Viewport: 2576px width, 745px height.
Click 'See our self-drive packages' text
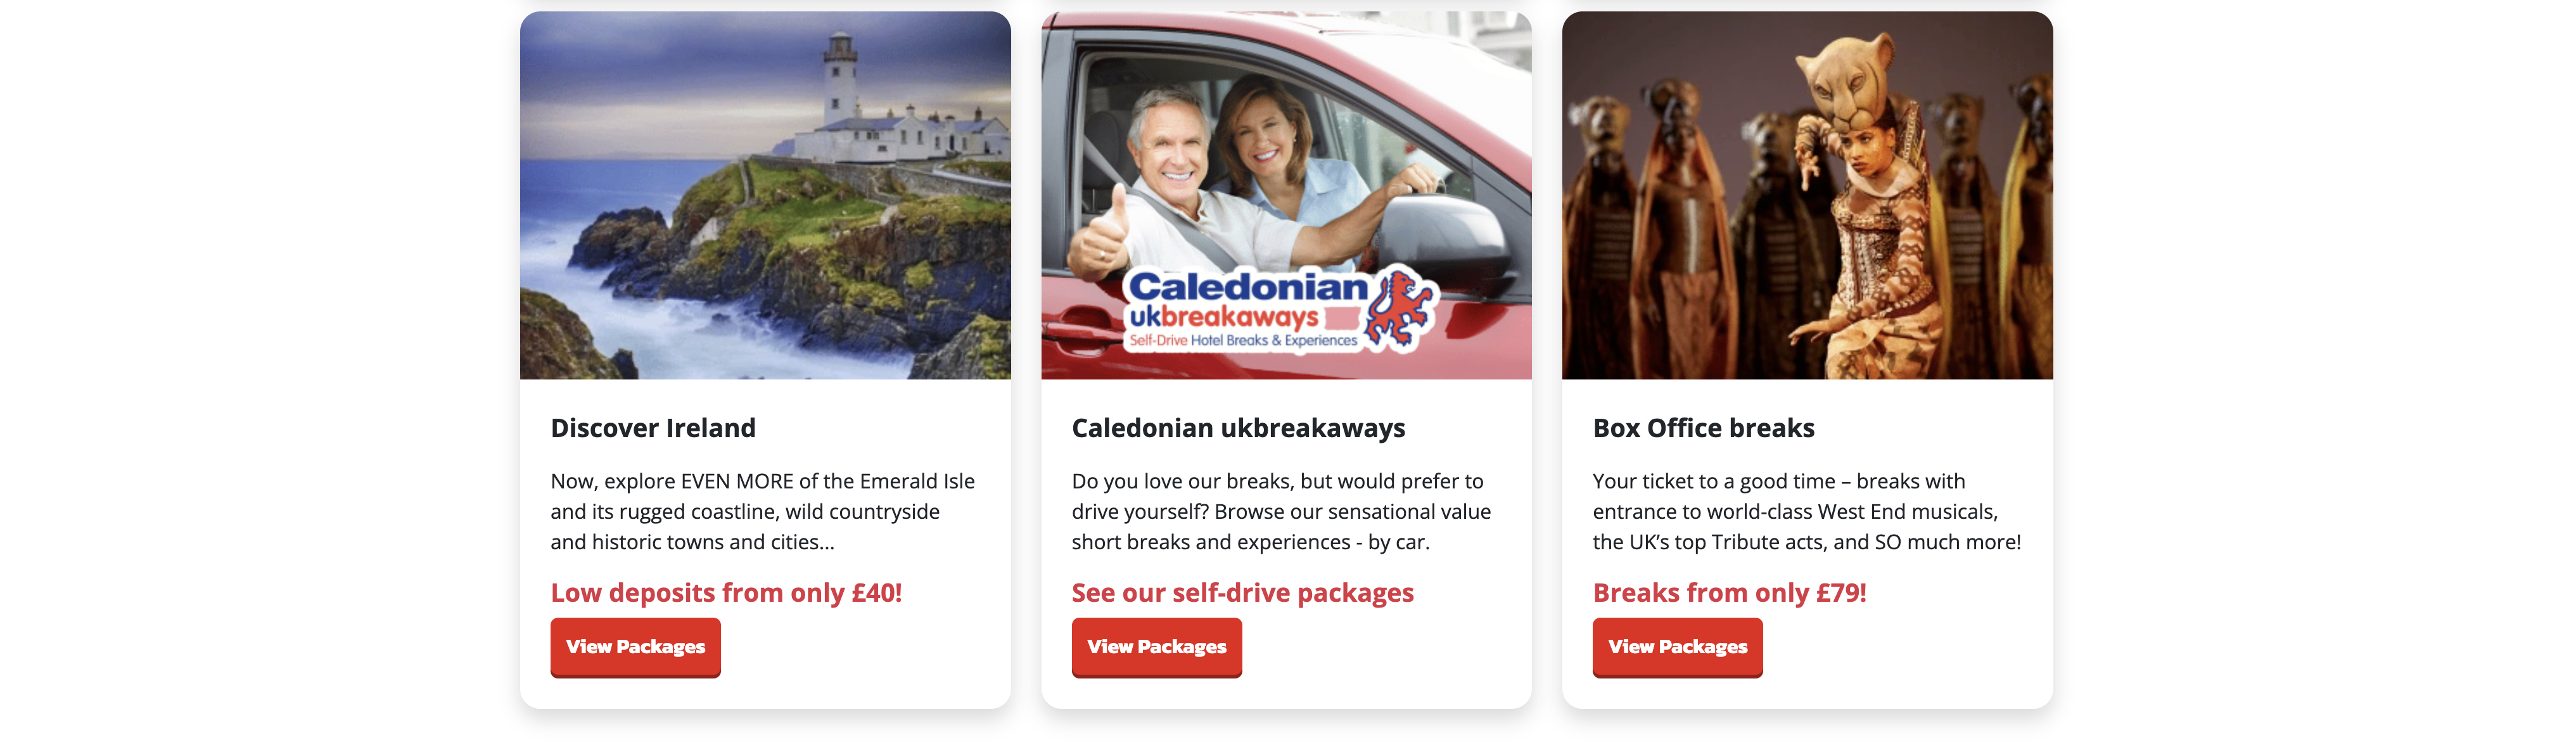coord(1242,593)
